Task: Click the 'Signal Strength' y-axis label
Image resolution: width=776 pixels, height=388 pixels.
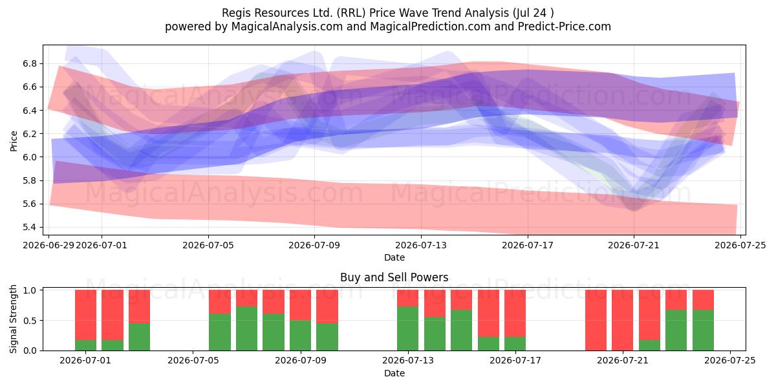Action: (14, 319)
